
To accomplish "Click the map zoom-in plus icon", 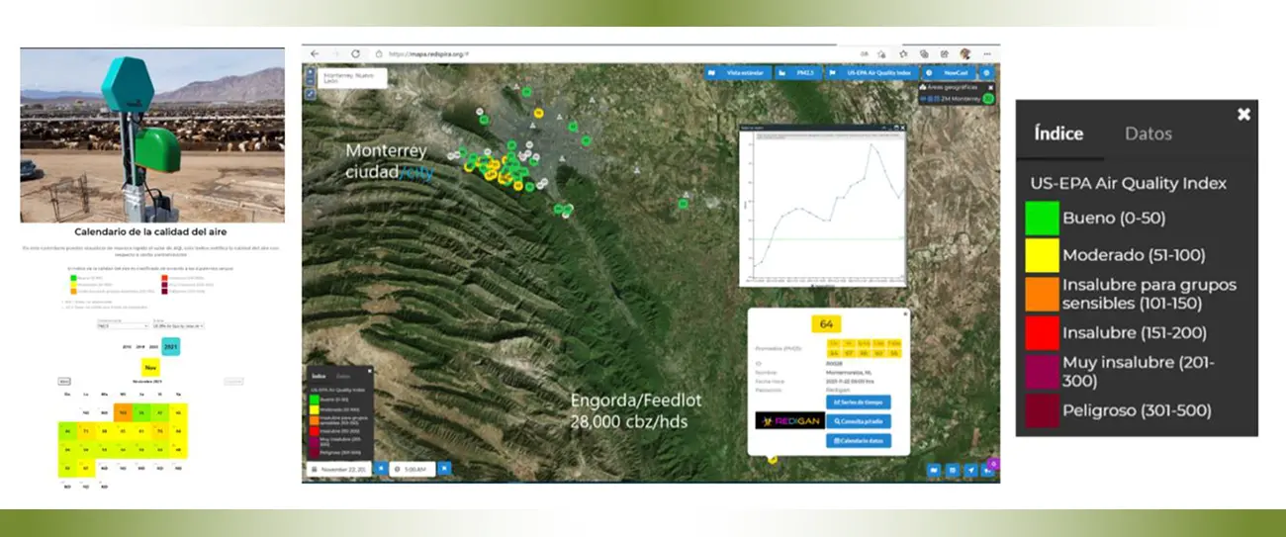I will (x=311, y=72).
